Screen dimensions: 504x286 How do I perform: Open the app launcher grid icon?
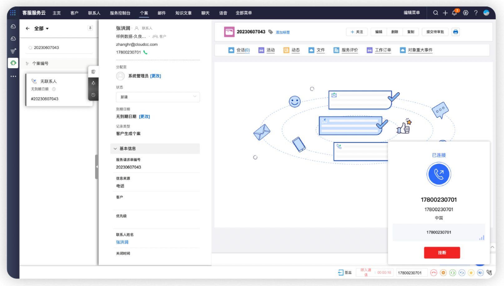point(13,13)
